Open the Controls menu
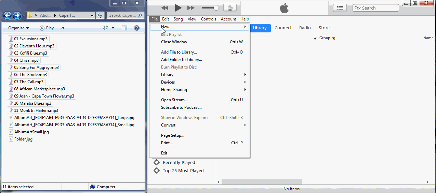The image size is (436, 193). 209,19
